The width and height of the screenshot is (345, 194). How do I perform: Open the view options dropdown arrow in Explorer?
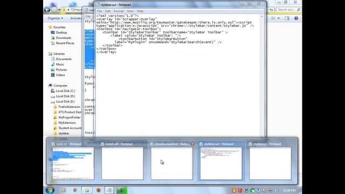tap(279, 18)
